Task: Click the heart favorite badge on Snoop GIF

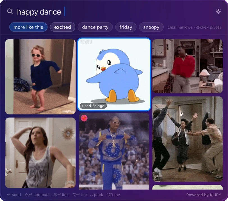Action: (x=84, y=118)
